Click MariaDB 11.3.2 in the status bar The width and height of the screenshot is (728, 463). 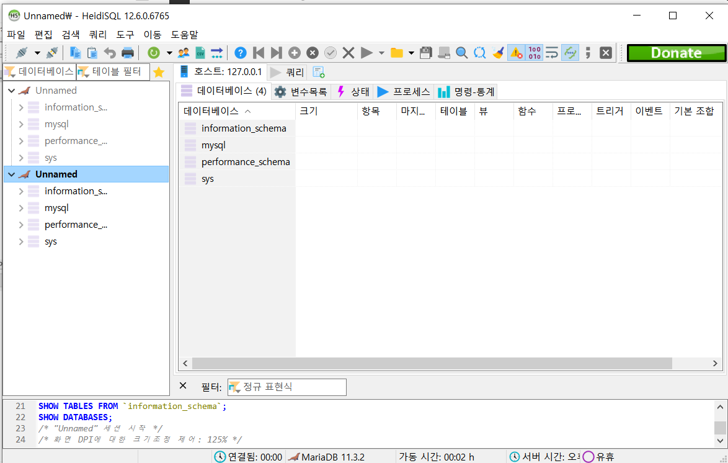click(x=327, y=457)
